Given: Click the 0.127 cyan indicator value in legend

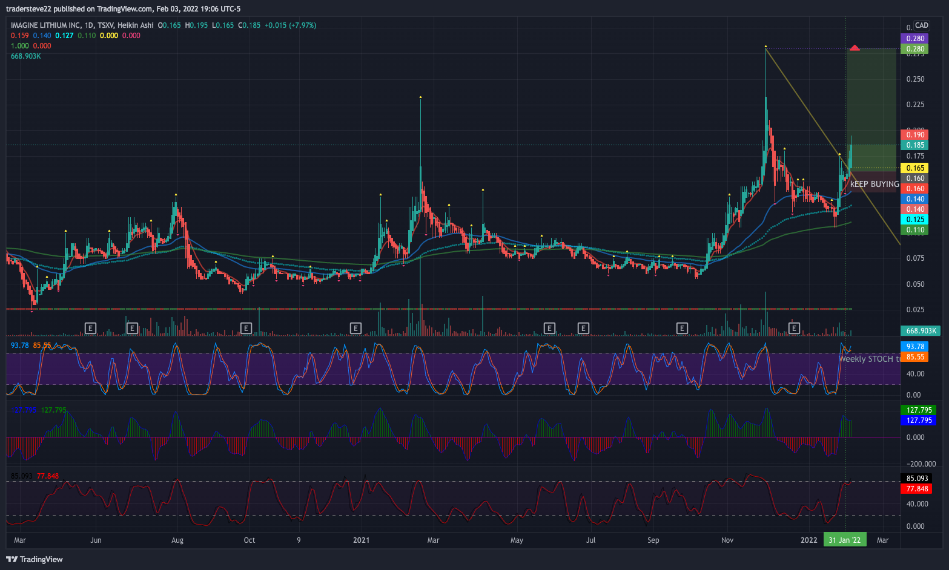Looking at the screenshot, I should point(64,36).
